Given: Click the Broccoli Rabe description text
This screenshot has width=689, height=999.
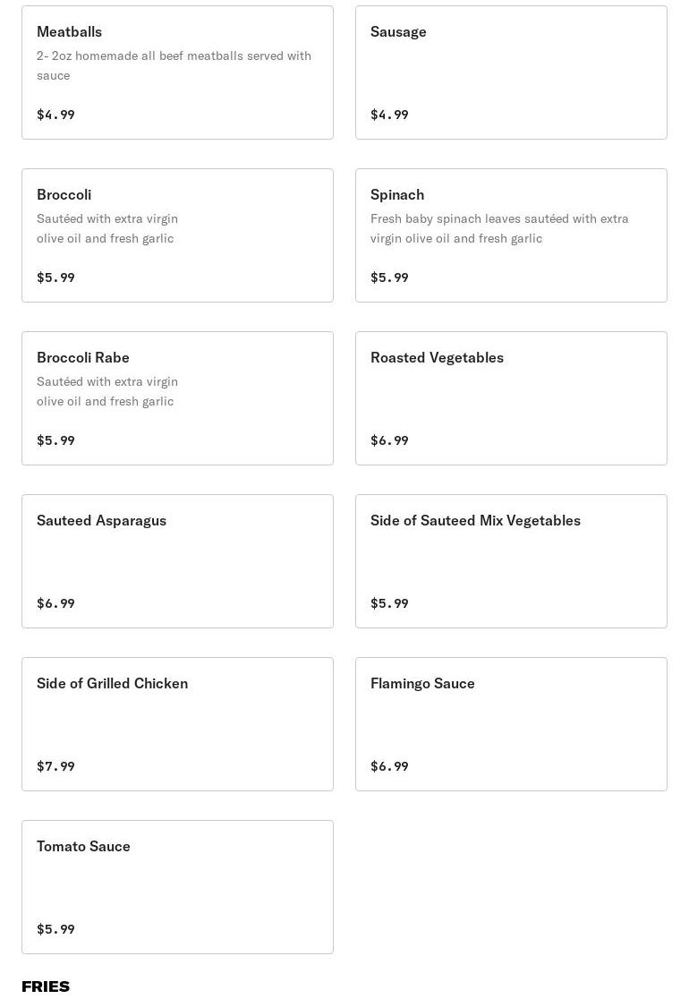Looking at the screenshot, I should (x=107, y=391).
